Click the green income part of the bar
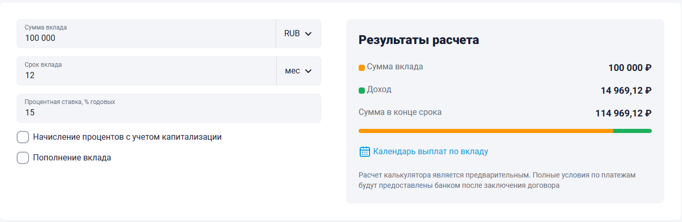 pos(632,131)
